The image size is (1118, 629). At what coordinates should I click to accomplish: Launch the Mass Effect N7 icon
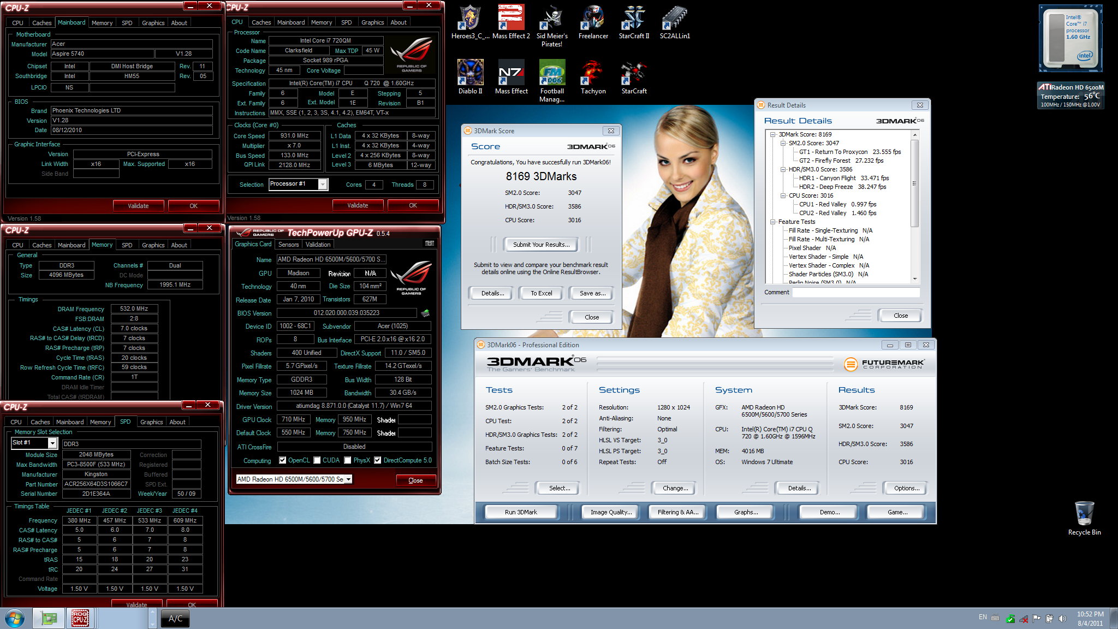pyautogui.click(x=511, y=77)
